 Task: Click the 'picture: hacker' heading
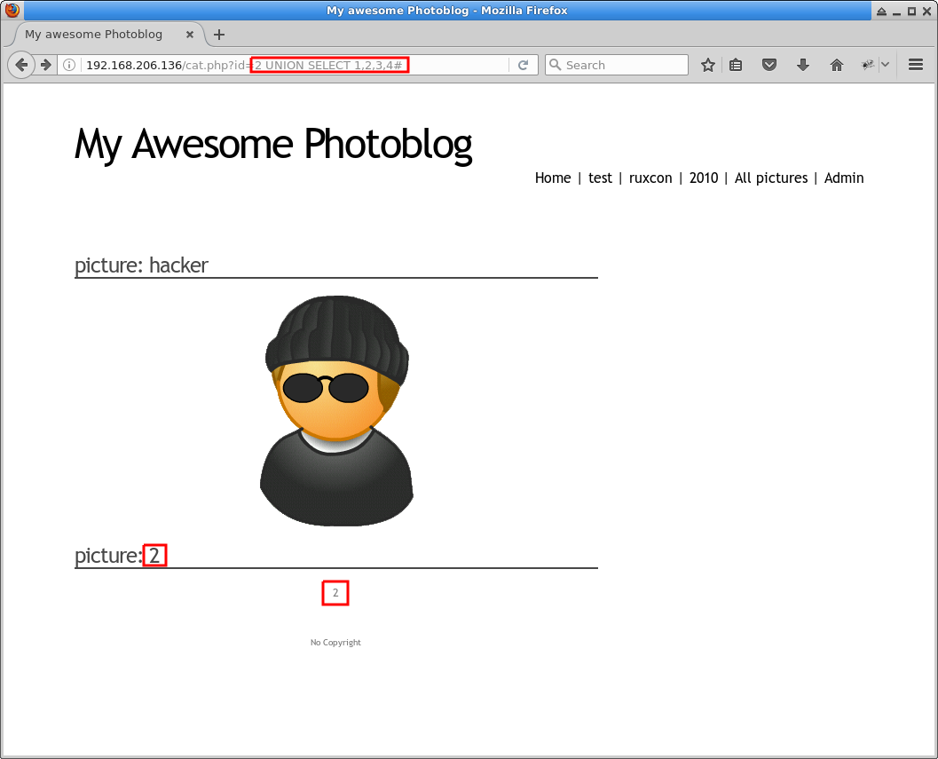point(141,265)
